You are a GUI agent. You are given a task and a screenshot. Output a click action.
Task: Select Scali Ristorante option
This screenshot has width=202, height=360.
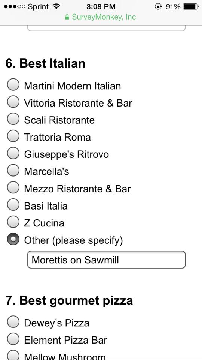[x=13, y=119]
